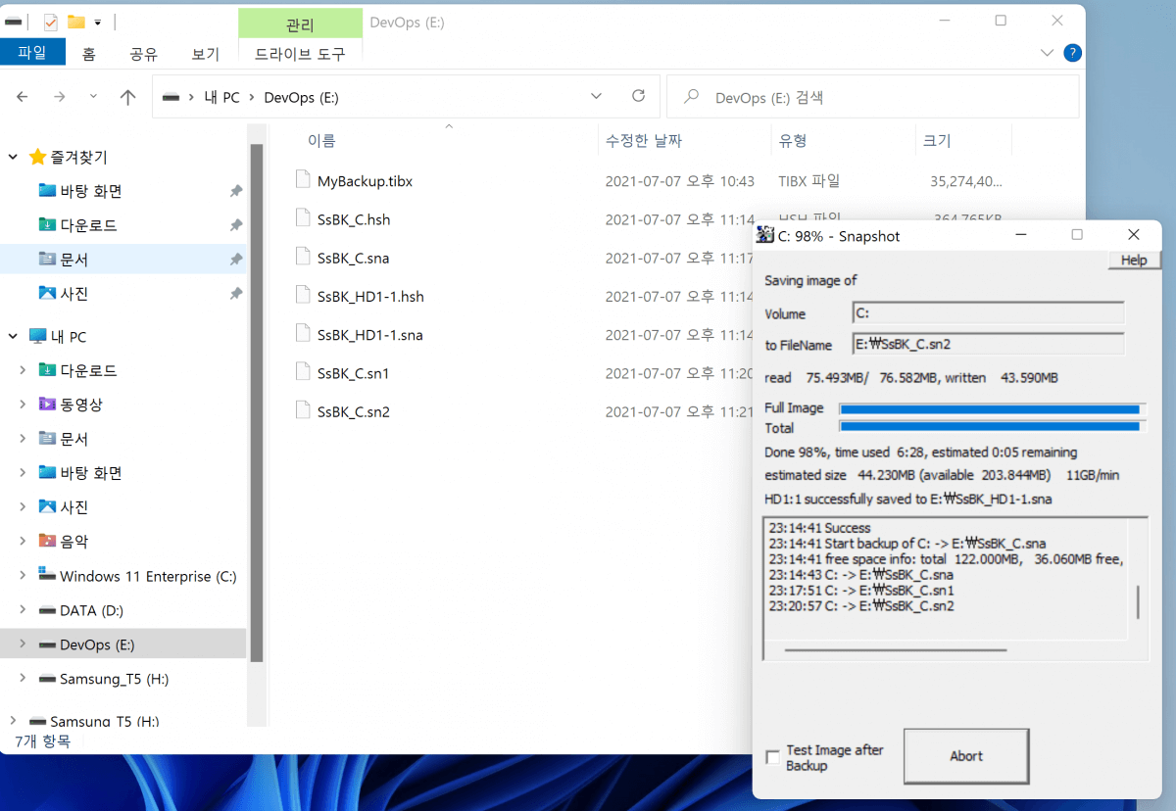Click the DevOps (E:) 검색 search field

872,97
